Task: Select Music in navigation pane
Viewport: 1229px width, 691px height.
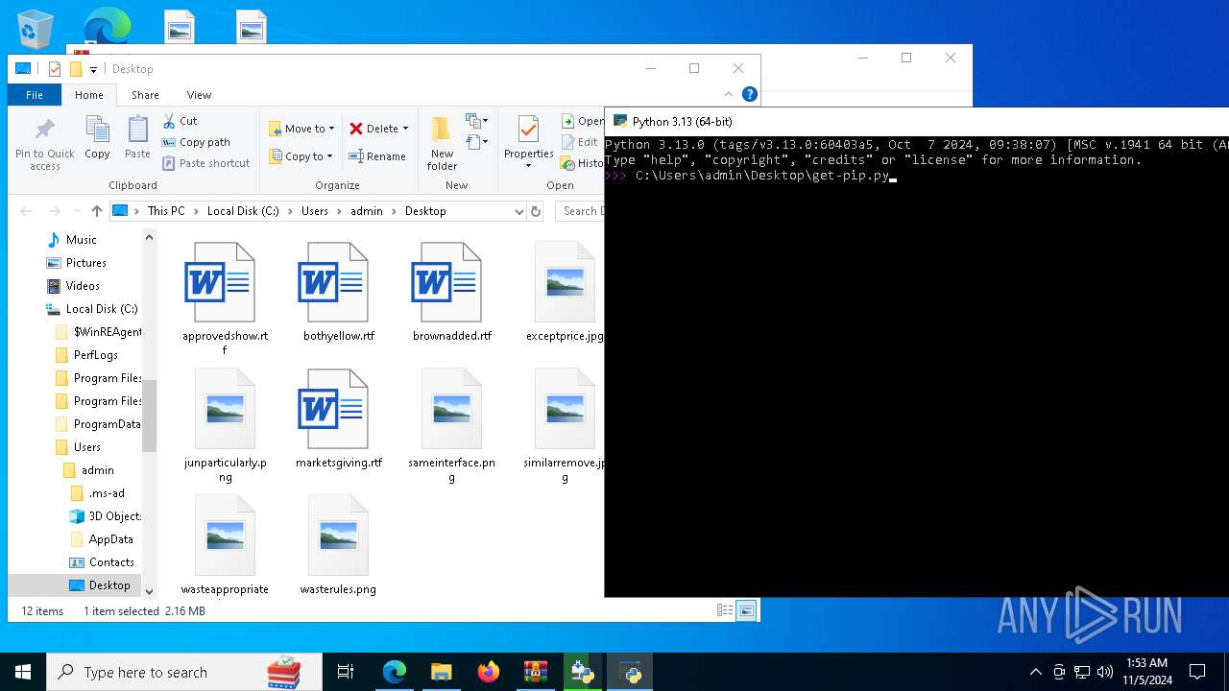Action: pos(82,240)
